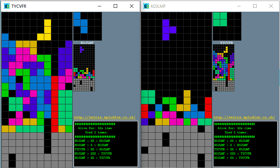This screenshot has width=280, height=168.
Task: Click 'TYCVFR > XX > KOJLMF' log line in KOJLMF window
Action: (x=232, y=149)
